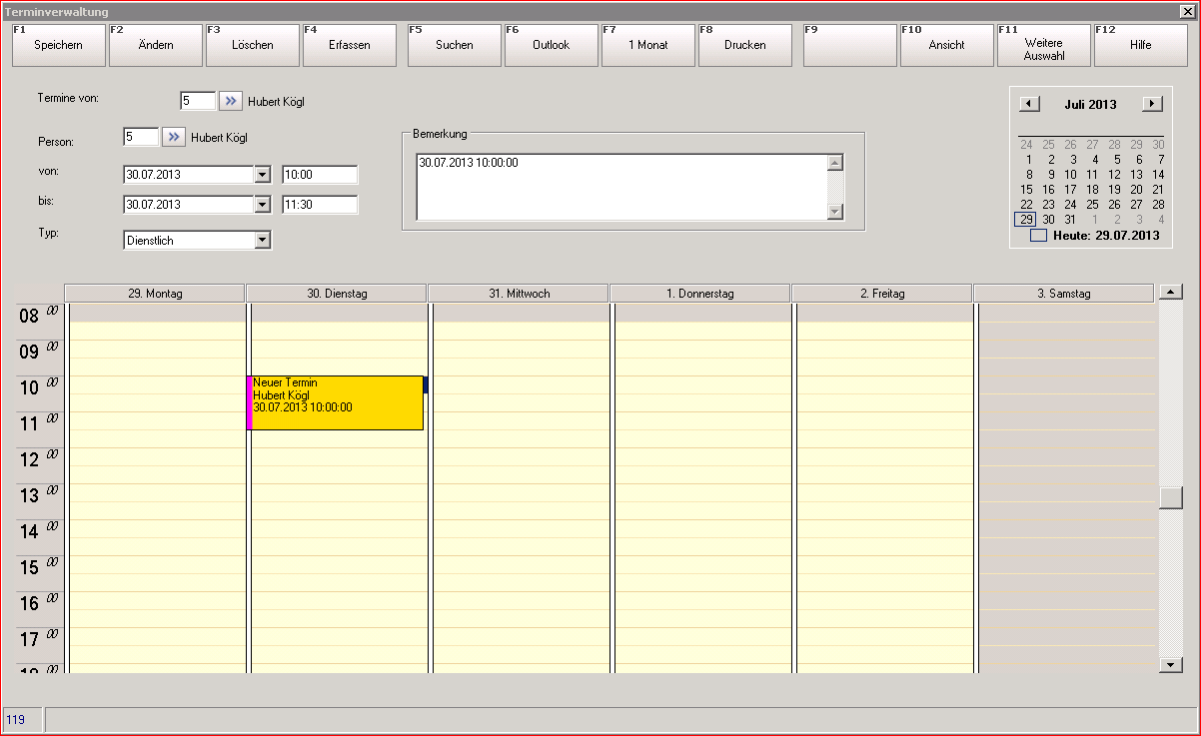Click the vertical scrollbar thumb of calendar
The height and width of the screenshot is (736, 1201).
(x=1170, y=497)
